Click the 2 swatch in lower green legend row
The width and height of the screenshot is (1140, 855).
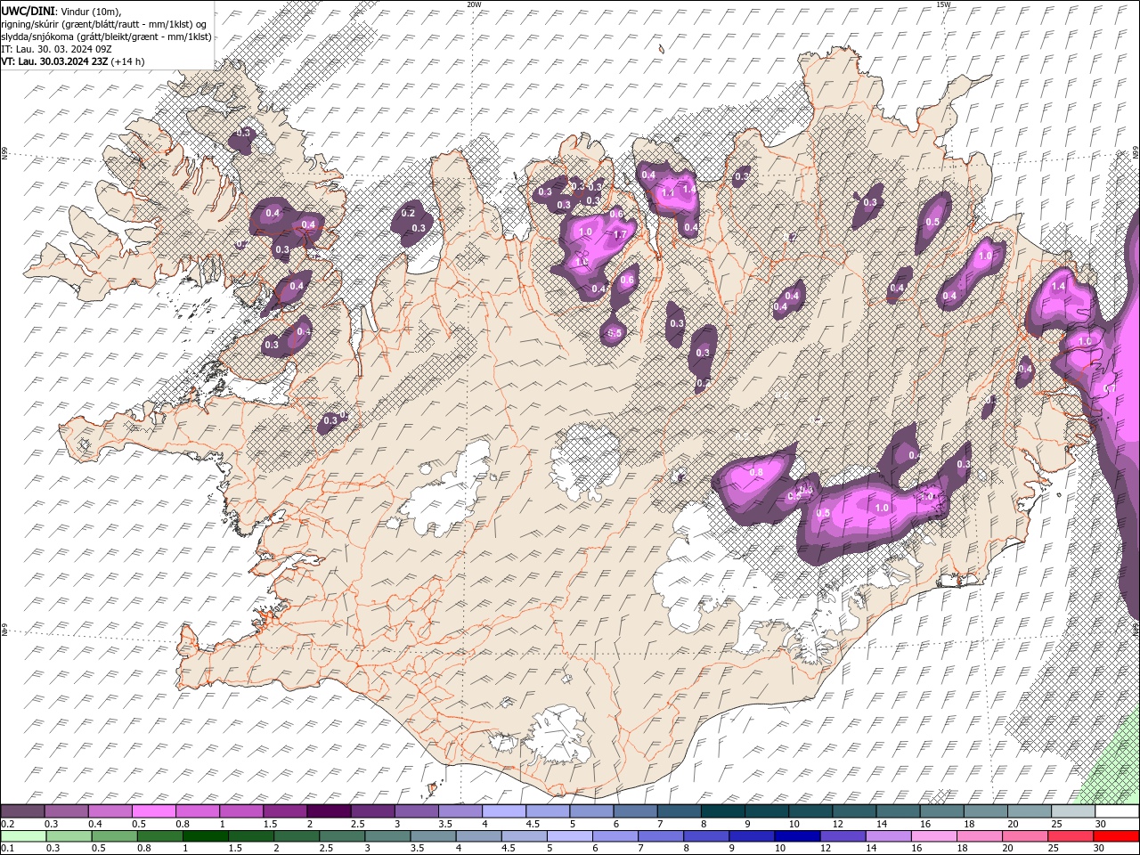coord(297,836)
